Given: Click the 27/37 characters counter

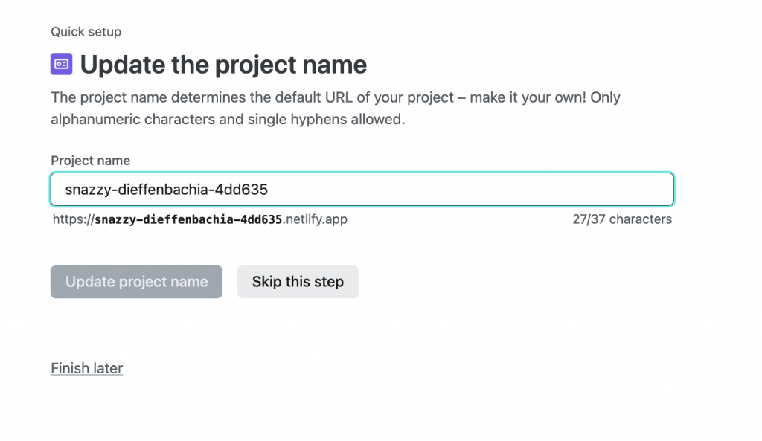Looking at the screenshot, I should [622, 219].
